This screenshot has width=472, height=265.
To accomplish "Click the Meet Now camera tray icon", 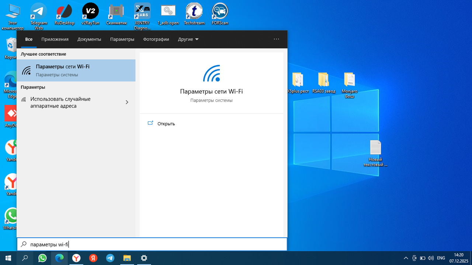I will (x=414, y=258).
